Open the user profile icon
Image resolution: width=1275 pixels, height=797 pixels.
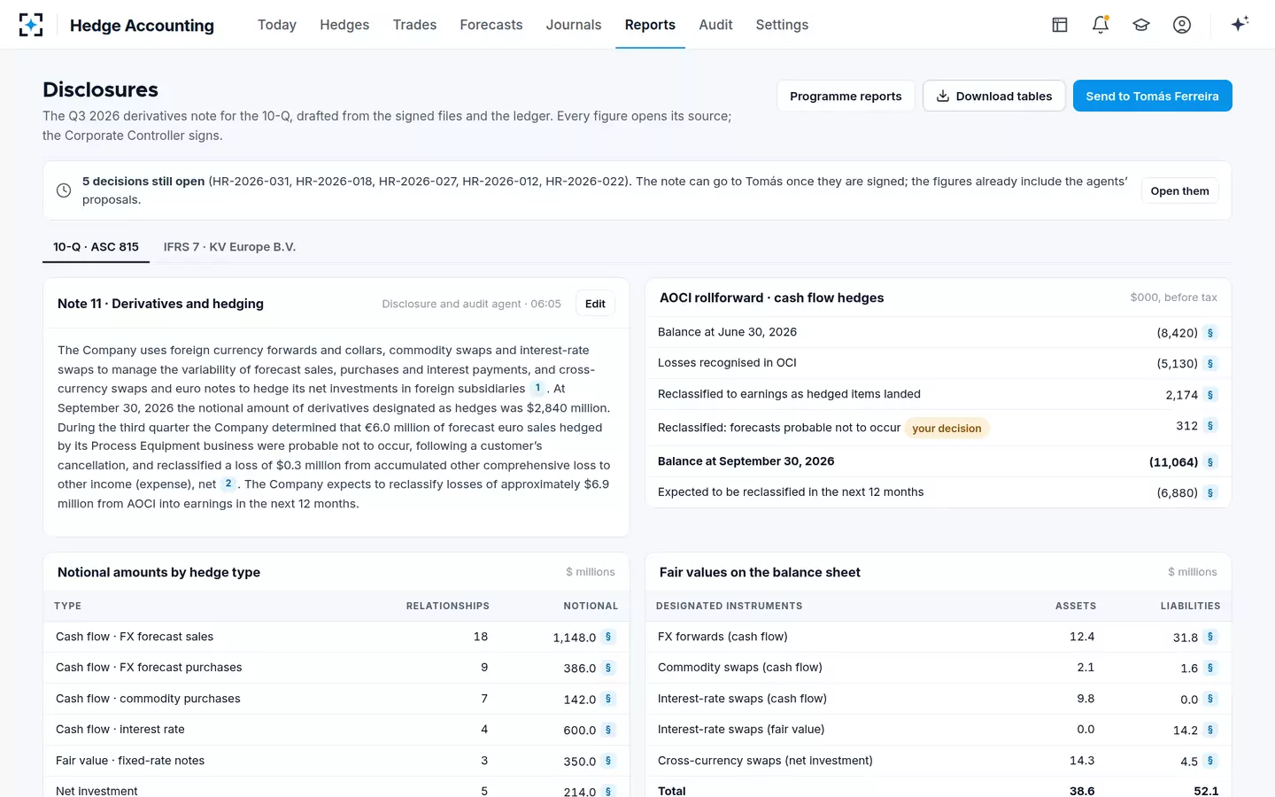coord(1182,25)
